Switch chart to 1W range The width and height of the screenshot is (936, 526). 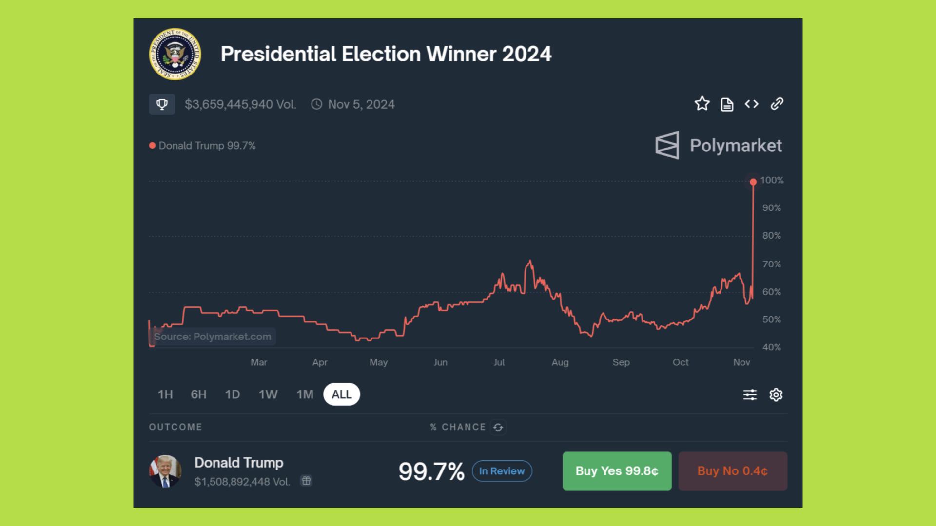[268, 394]
